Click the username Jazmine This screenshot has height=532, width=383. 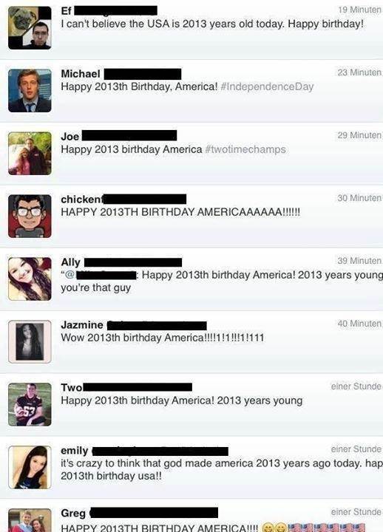[82, 324]
